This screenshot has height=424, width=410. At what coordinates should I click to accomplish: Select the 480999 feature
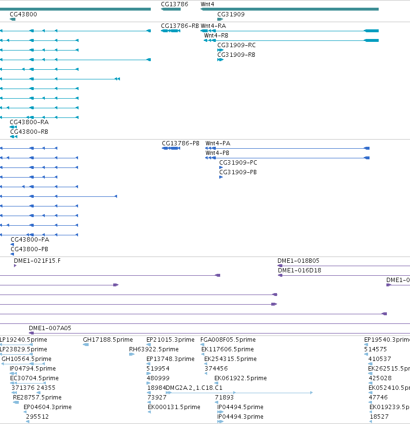pyautogui.click(x=148, y=383)
